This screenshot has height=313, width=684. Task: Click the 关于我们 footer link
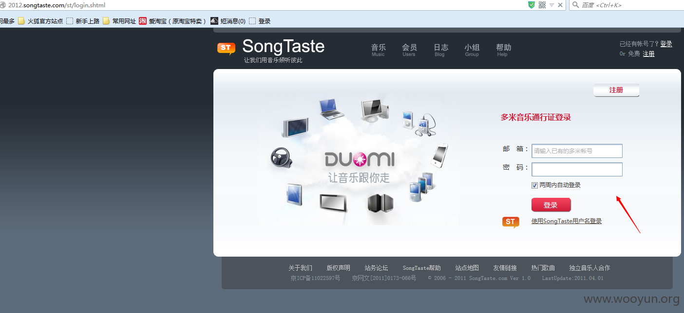click(300, 268)
